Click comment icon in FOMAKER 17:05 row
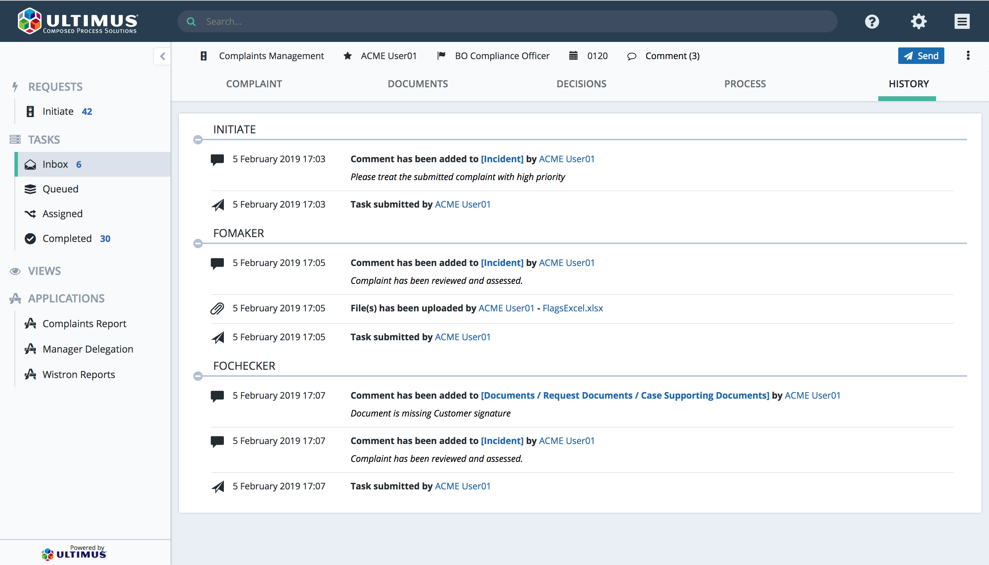This screenshot has height=565, width=989. (217, 264)
